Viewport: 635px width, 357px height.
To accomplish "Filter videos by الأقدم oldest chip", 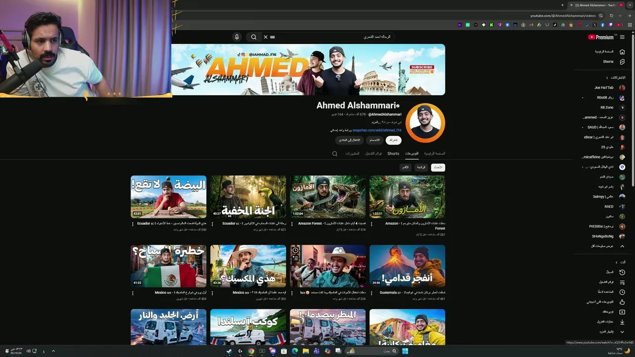I will click(405, 168).
